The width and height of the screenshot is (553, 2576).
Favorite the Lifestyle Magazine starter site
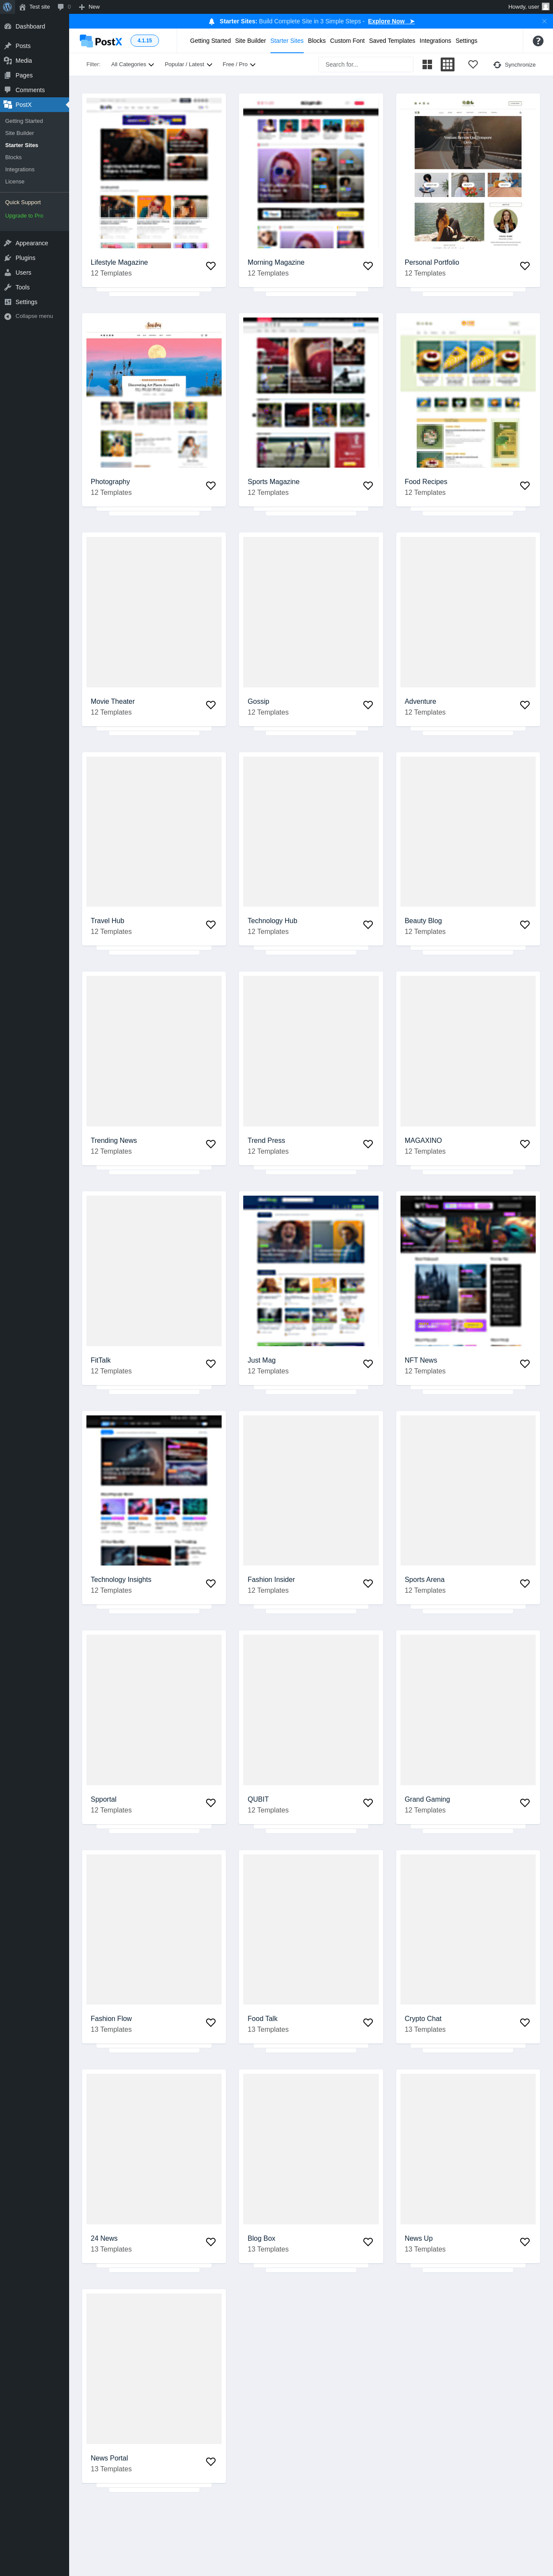tap(211, 266)
